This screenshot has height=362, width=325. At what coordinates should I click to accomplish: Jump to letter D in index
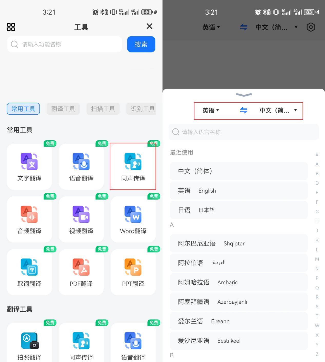pos(317,183)
